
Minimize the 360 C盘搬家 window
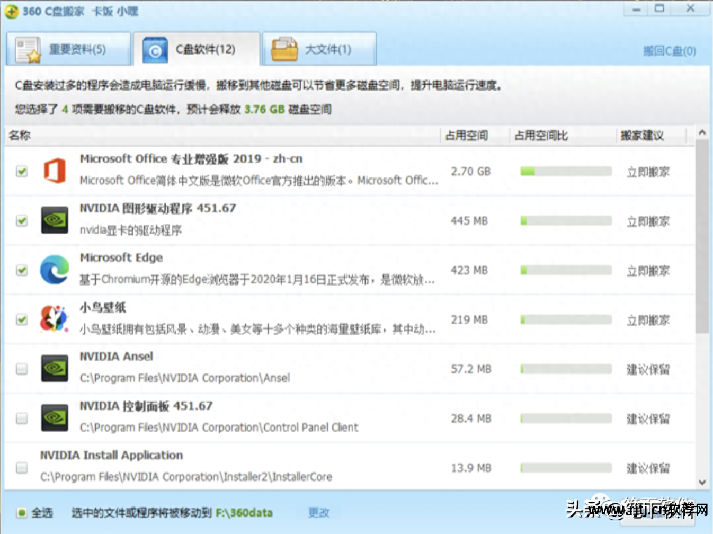(x=636, y=9)
